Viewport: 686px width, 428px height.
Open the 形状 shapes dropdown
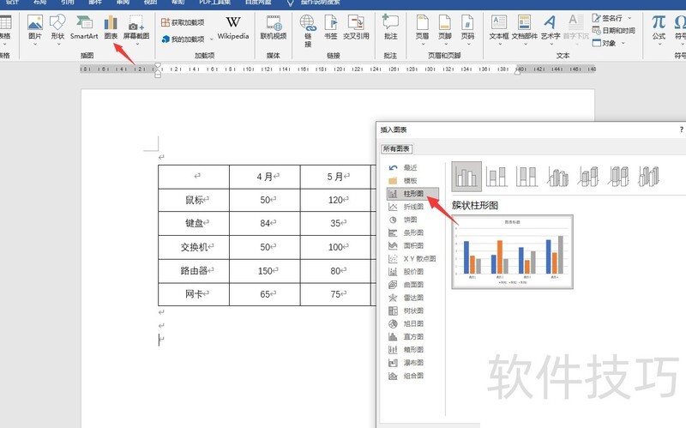[57, 27]
